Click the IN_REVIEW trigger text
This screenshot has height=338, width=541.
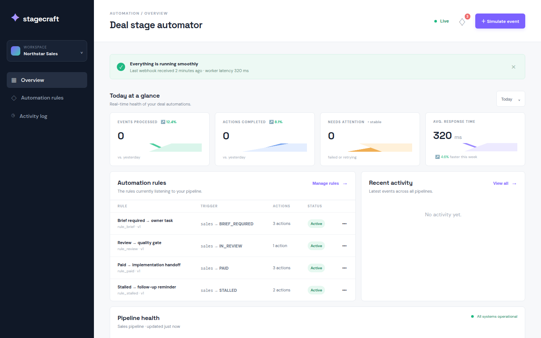(231, 246)
